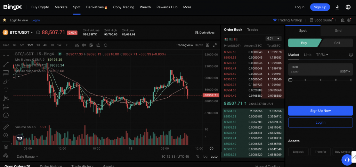Click the blue Sign Up button
The image size is (356, 167).
(320, 7)
